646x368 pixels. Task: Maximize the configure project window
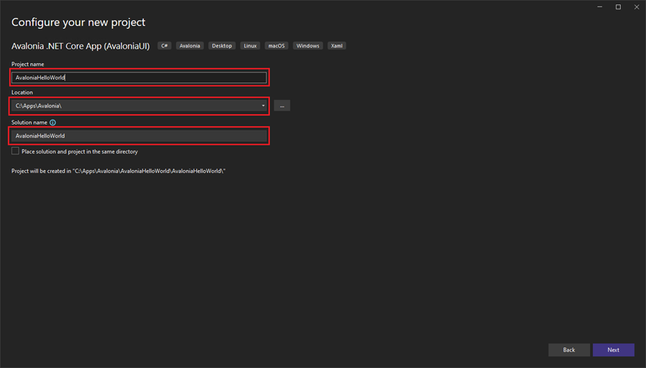(619, 7)
